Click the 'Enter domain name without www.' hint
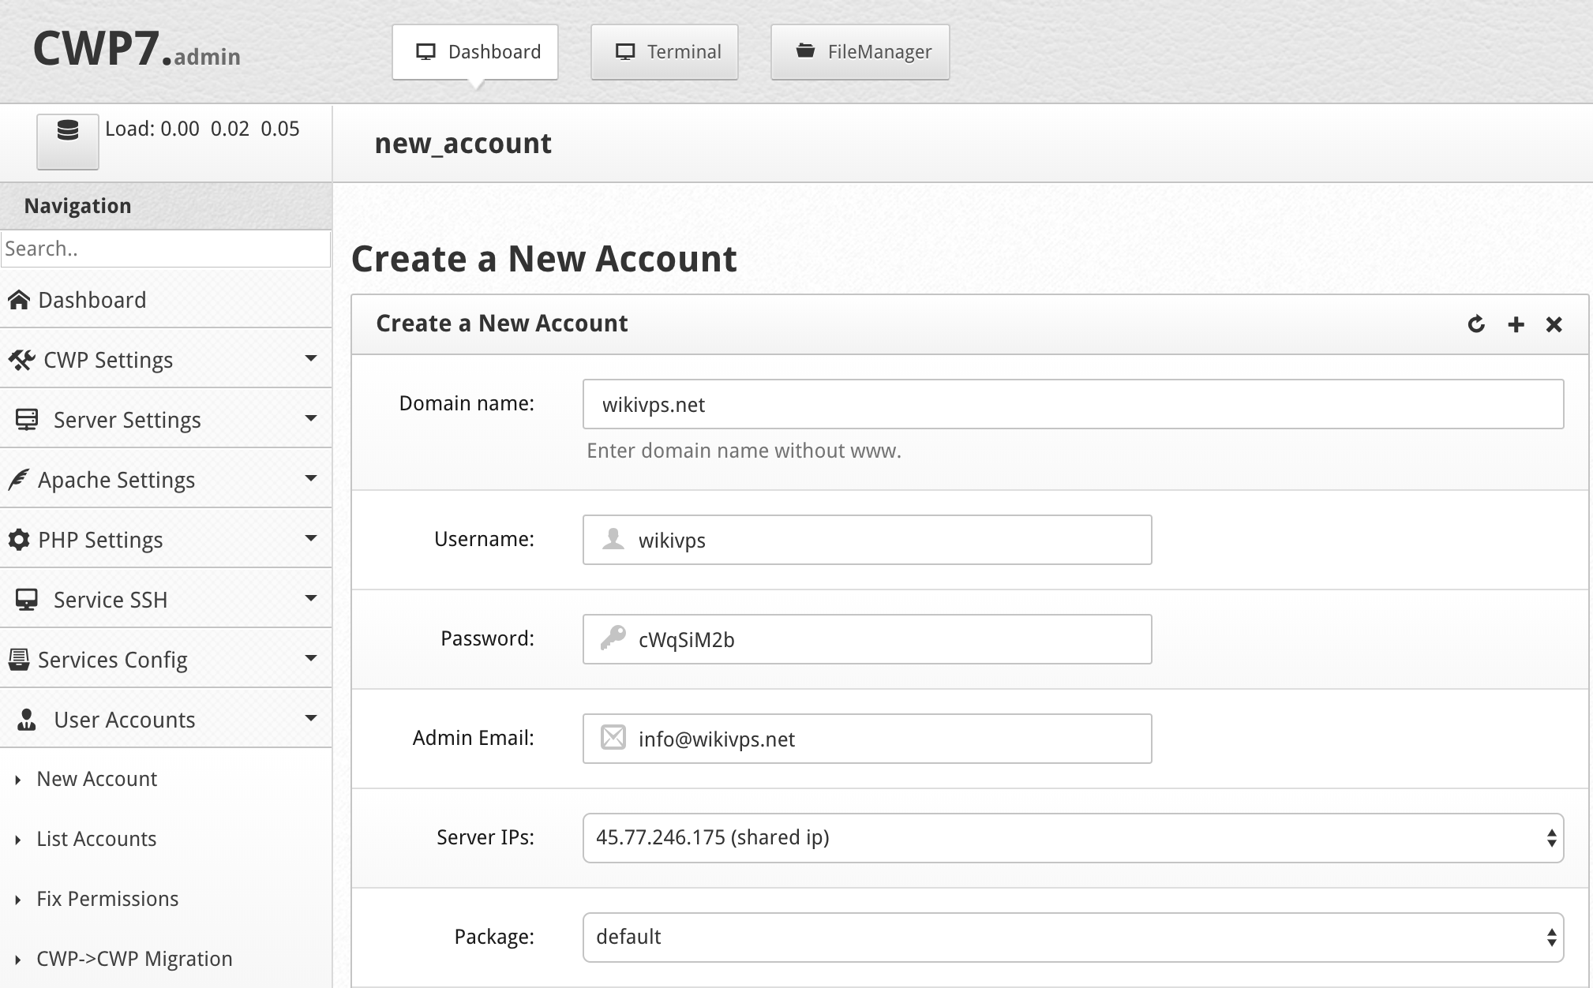The width and height of the screenshot is (1593, 988). 744,451
